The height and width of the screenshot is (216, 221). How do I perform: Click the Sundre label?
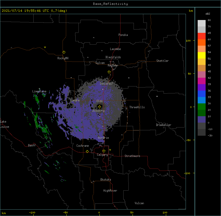(75, 100)
